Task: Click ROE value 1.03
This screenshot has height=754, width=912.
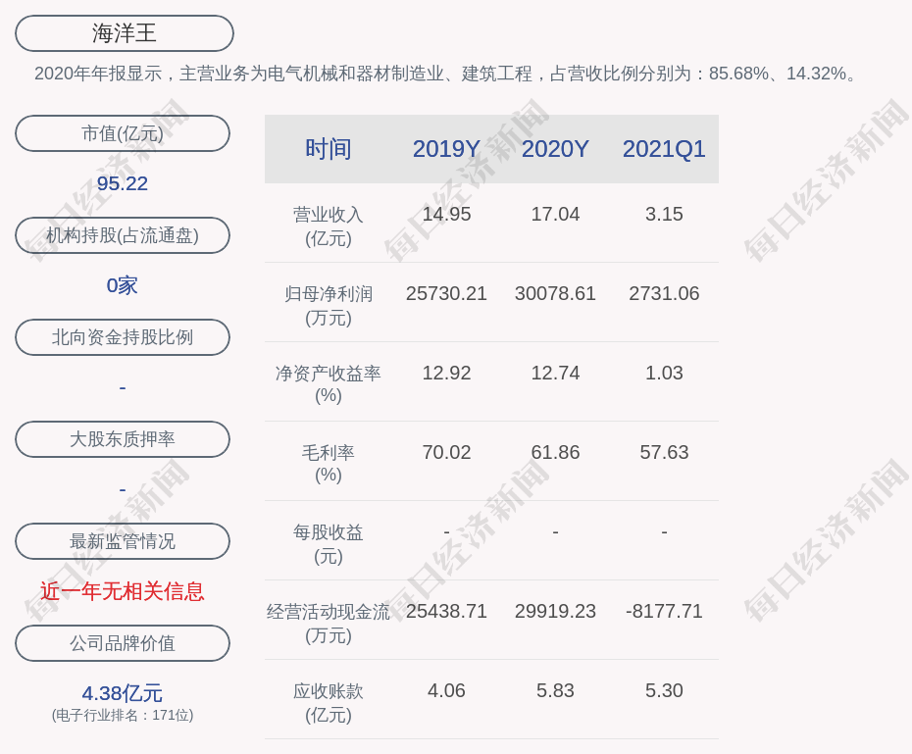Action: 664,373
